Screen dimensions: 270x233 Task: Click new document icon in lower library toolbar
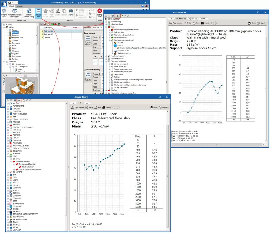point(23,100)
